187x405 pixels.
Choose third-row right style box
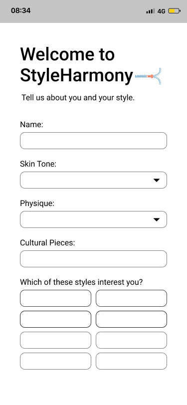[132, 340]
